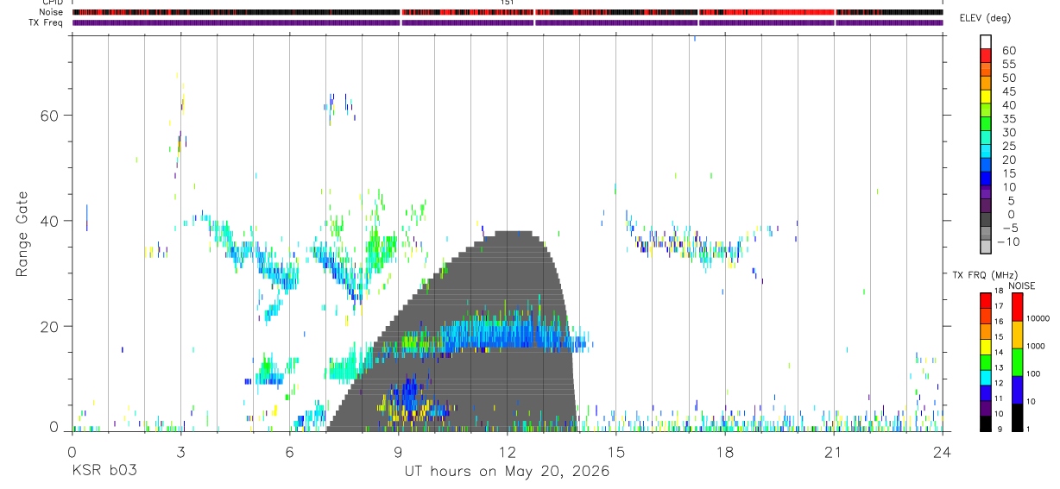Click the 'ELEV (deg)' legend title
Screen dimensions: 1060x489
pos(985,18)
